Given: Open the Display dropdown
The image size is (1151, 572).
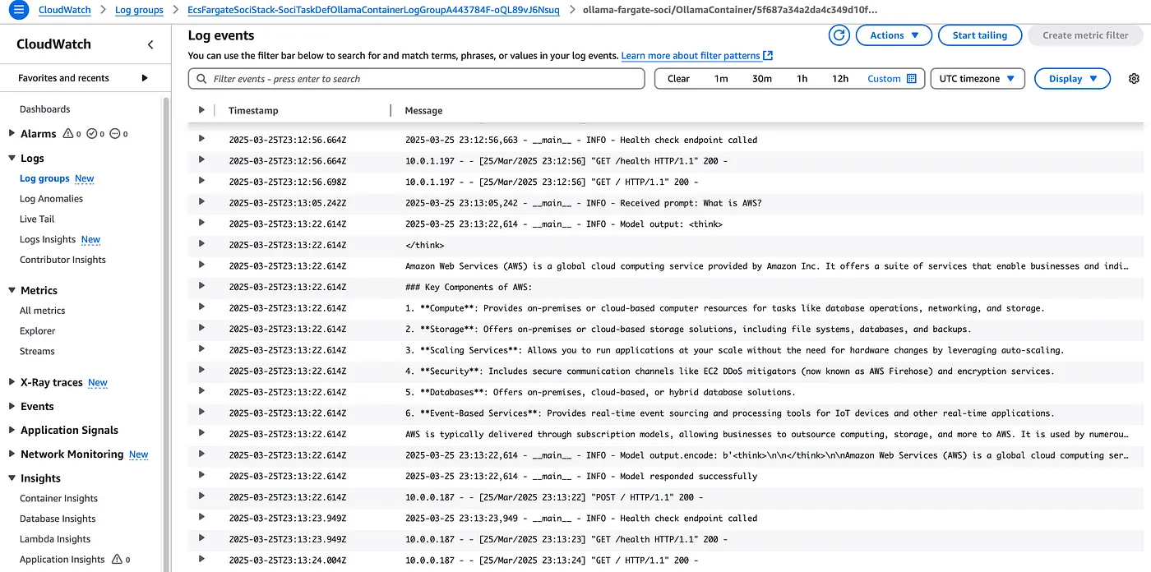Looking at the screenshot, I should pyautogui.click(x=1072, y=79).
